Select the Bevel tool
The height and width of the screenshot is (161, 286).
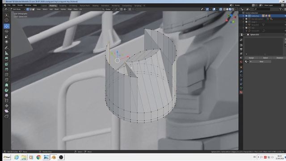tap(7, 69)
